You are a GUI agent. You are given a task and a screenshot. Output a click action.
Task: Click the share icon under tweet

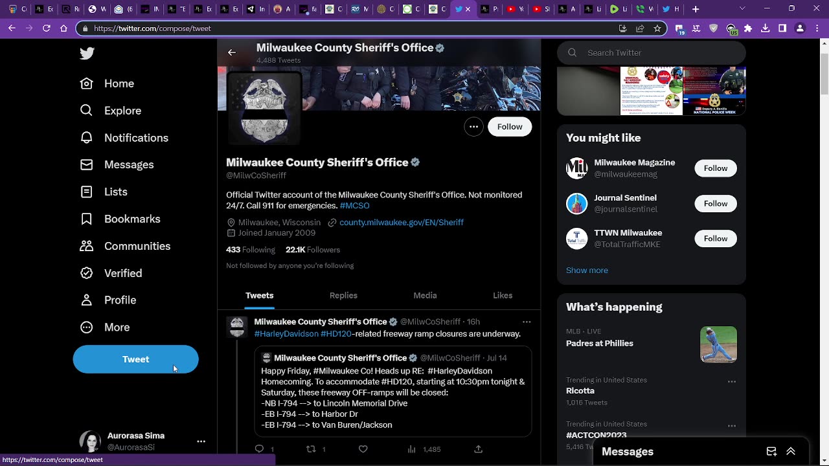tap(478, 449)
